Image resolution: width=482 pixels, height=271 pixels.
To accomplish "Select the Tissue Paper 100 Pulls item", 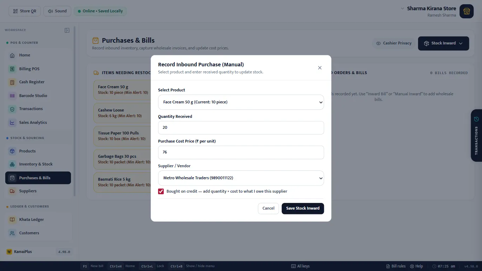I will [x=122, y=136].
